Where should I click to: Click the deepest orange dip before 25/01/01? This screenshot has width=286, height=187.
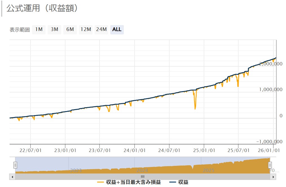tap(195, 109)
